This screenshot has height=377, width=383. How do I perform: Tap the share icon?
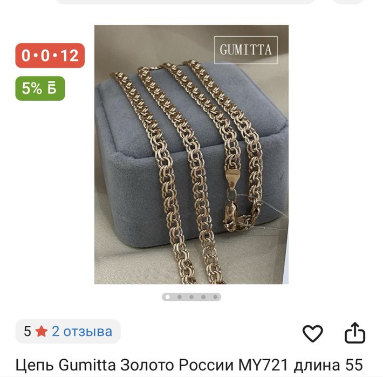355,333
